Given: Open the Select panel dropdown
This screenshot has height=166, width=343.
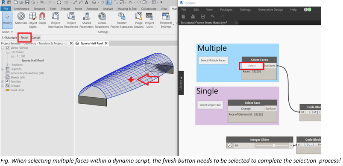Looking at the screenshot, I should pyautogui.click(x=7, y=32).
